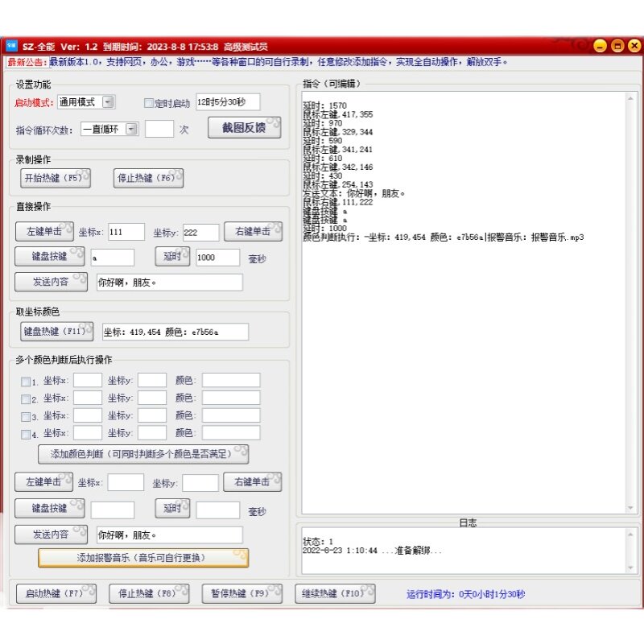
Task: Click the 发送文本: 你好啊，朋友。 command line
Action: pos(354,193)
